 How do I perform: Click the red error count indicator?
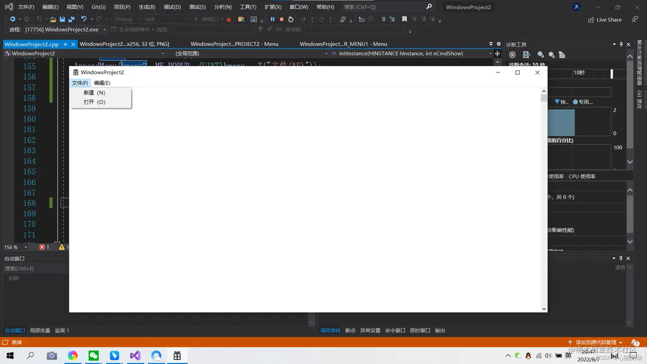pos(44,247)
